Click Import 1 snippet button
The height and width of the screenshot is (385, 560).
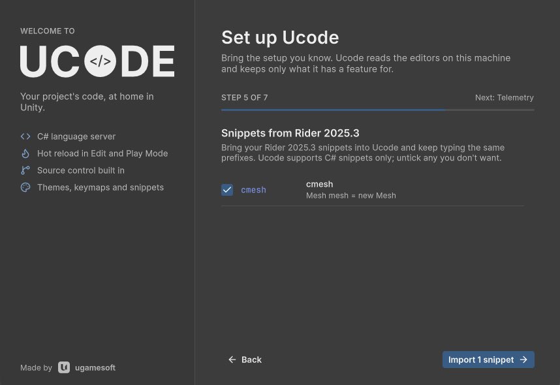point(488,360)
